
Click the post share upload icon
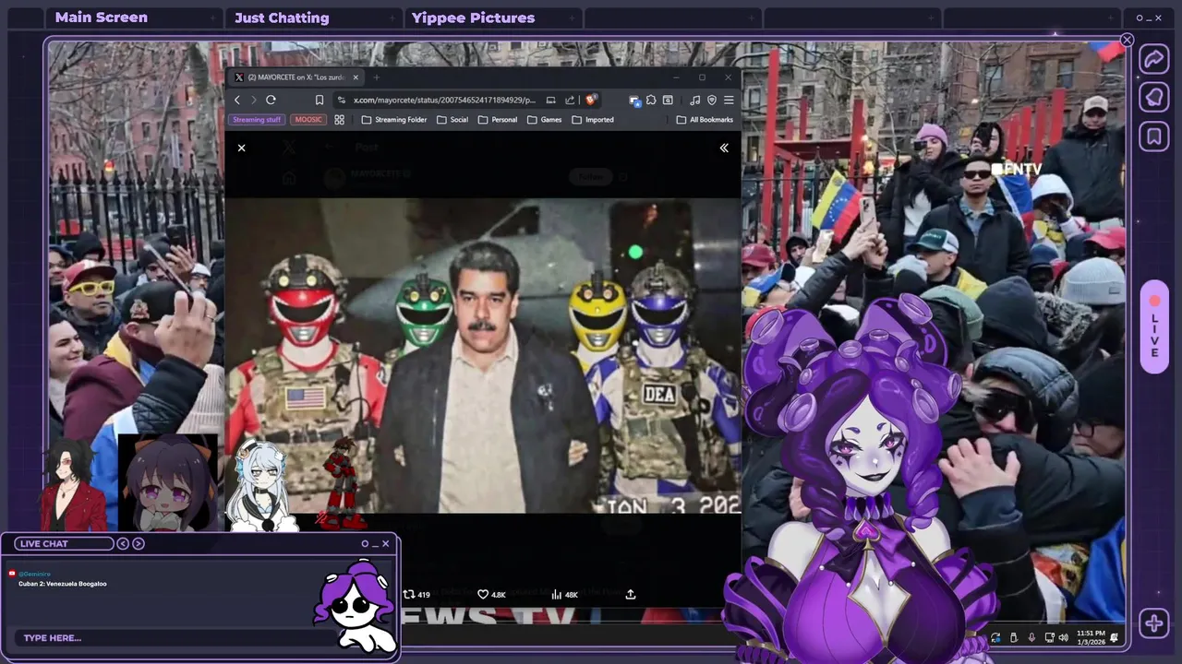[631, 595]
